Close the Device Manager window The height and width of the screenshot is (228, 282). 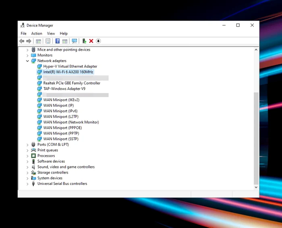point(252,25)
